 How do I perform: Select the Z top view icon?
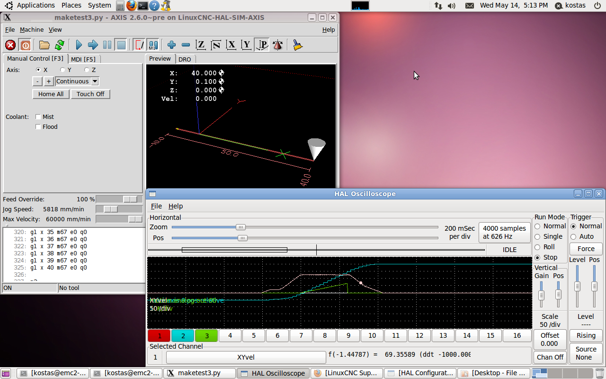201,45
